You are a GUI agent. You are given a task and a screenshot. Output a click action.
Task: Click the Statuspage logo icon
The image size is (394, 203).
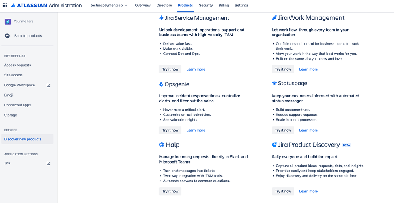(274, 84)
